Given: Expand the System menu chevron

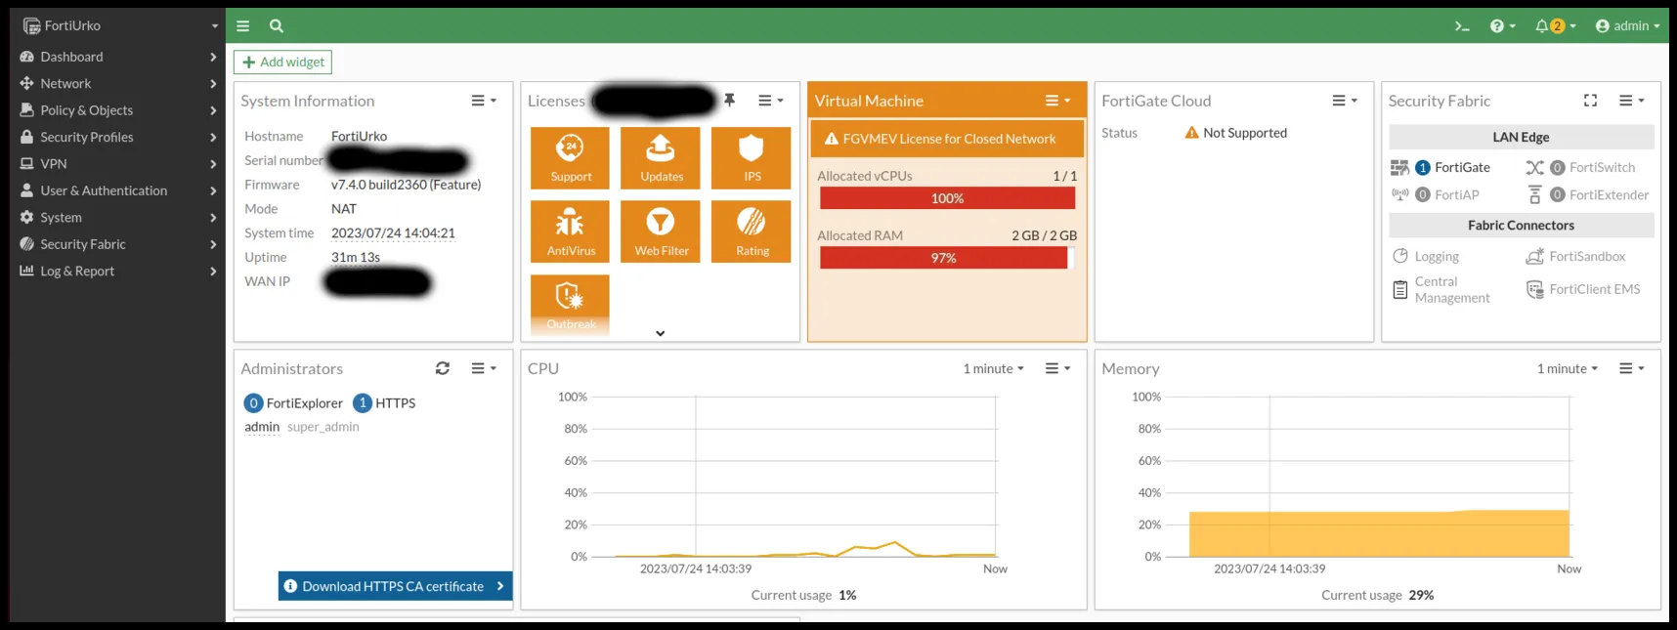Looking at the screenshot, I should tap(213, 218).
